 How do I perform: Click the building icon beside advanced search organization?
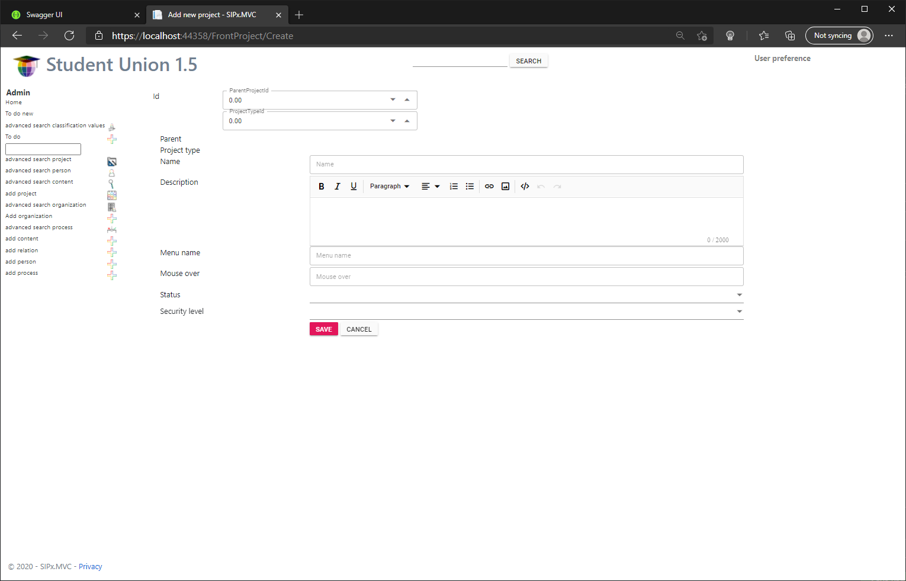111,207
